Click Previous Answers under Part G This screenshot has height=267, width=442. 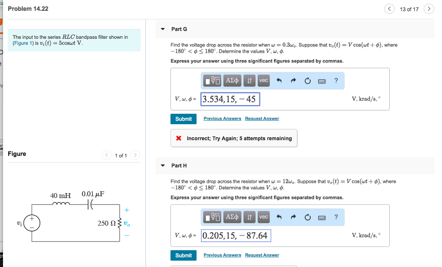click(222, 119)
